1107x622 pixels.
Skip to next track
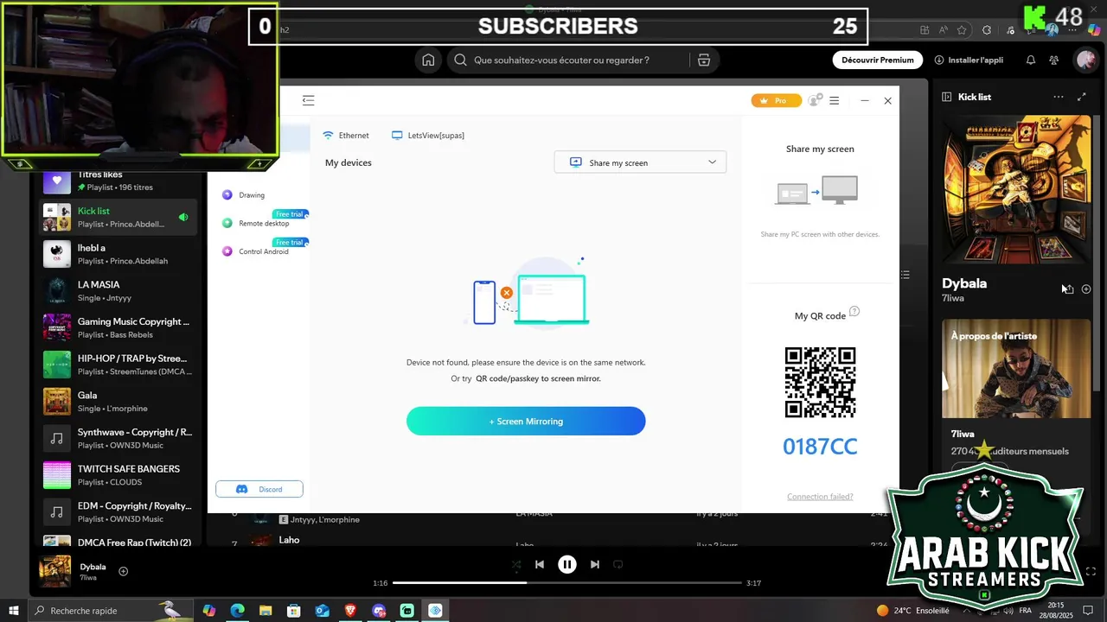pyautogui.click(x=594, y=564)
